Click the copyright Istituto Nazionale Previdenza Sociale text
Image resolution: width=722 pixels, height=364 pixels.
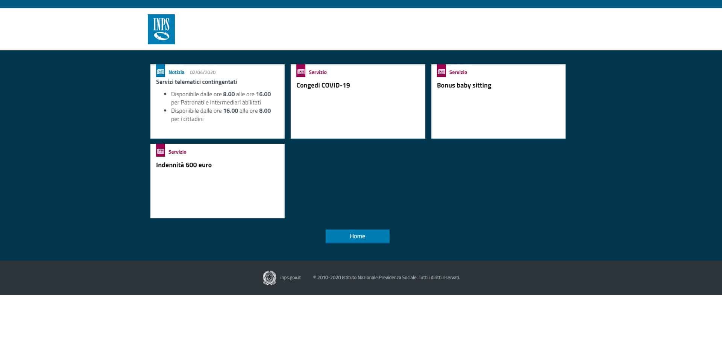pyautogui.click(x=386, y=278)
